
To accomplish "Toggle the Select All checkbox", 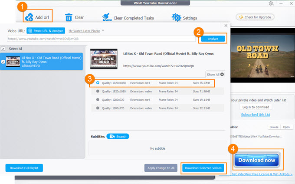I will (x=3, y=49).
